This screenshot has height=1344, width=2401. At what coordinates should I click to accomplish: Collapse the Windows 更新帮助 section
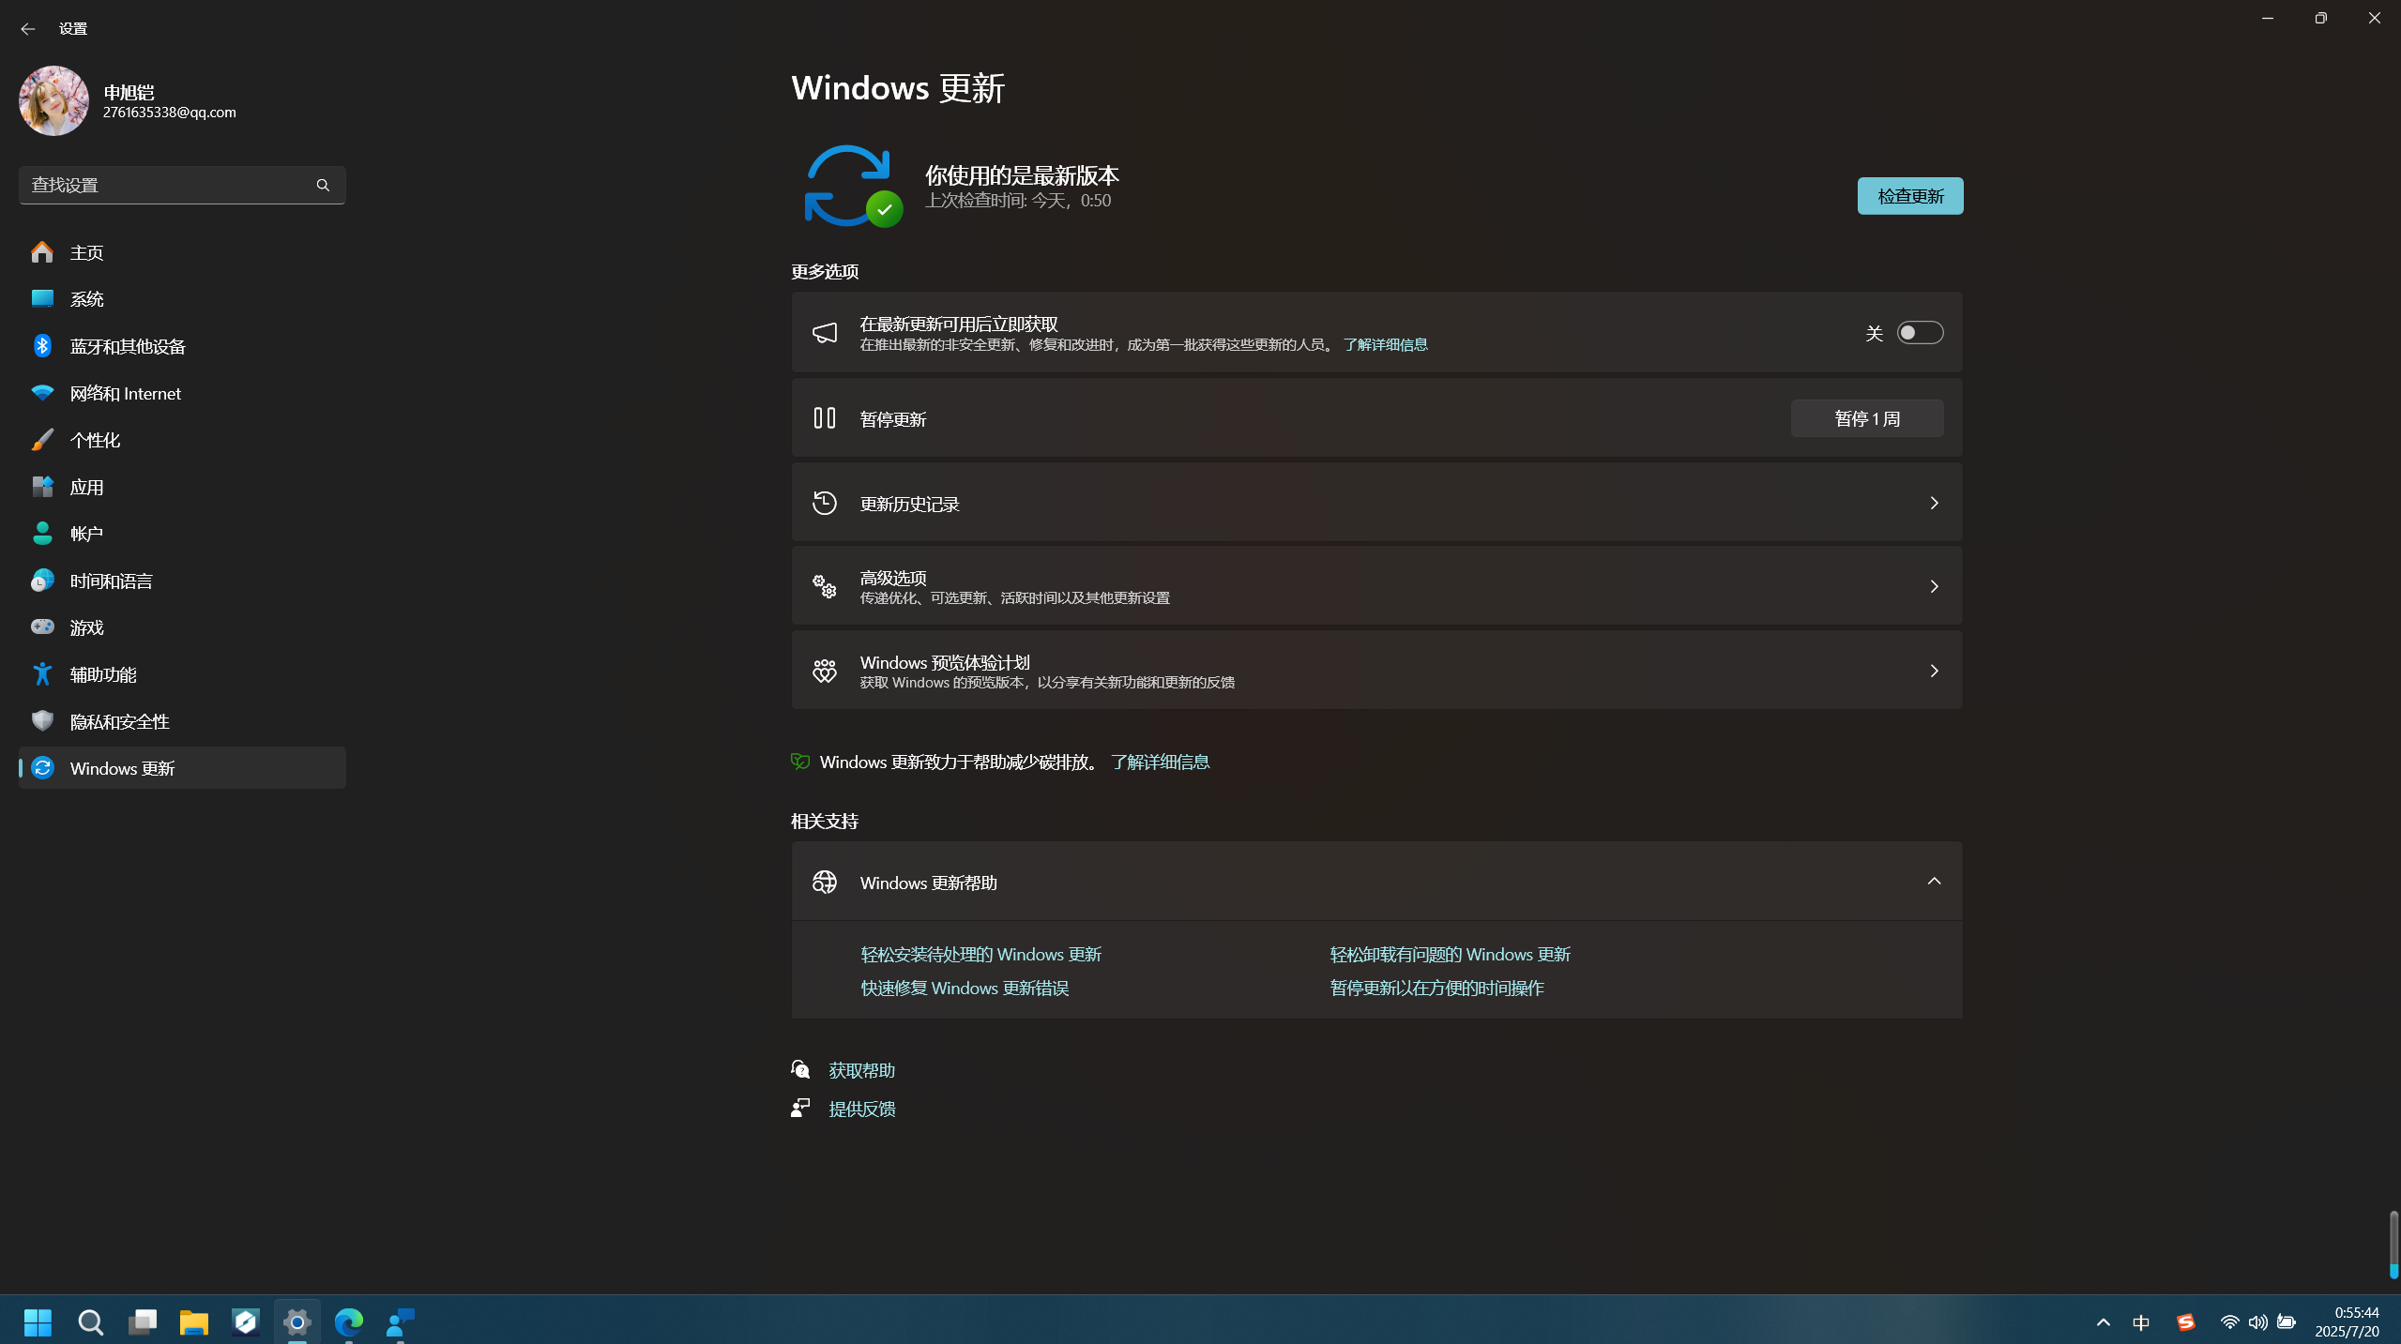[1934, 882]
